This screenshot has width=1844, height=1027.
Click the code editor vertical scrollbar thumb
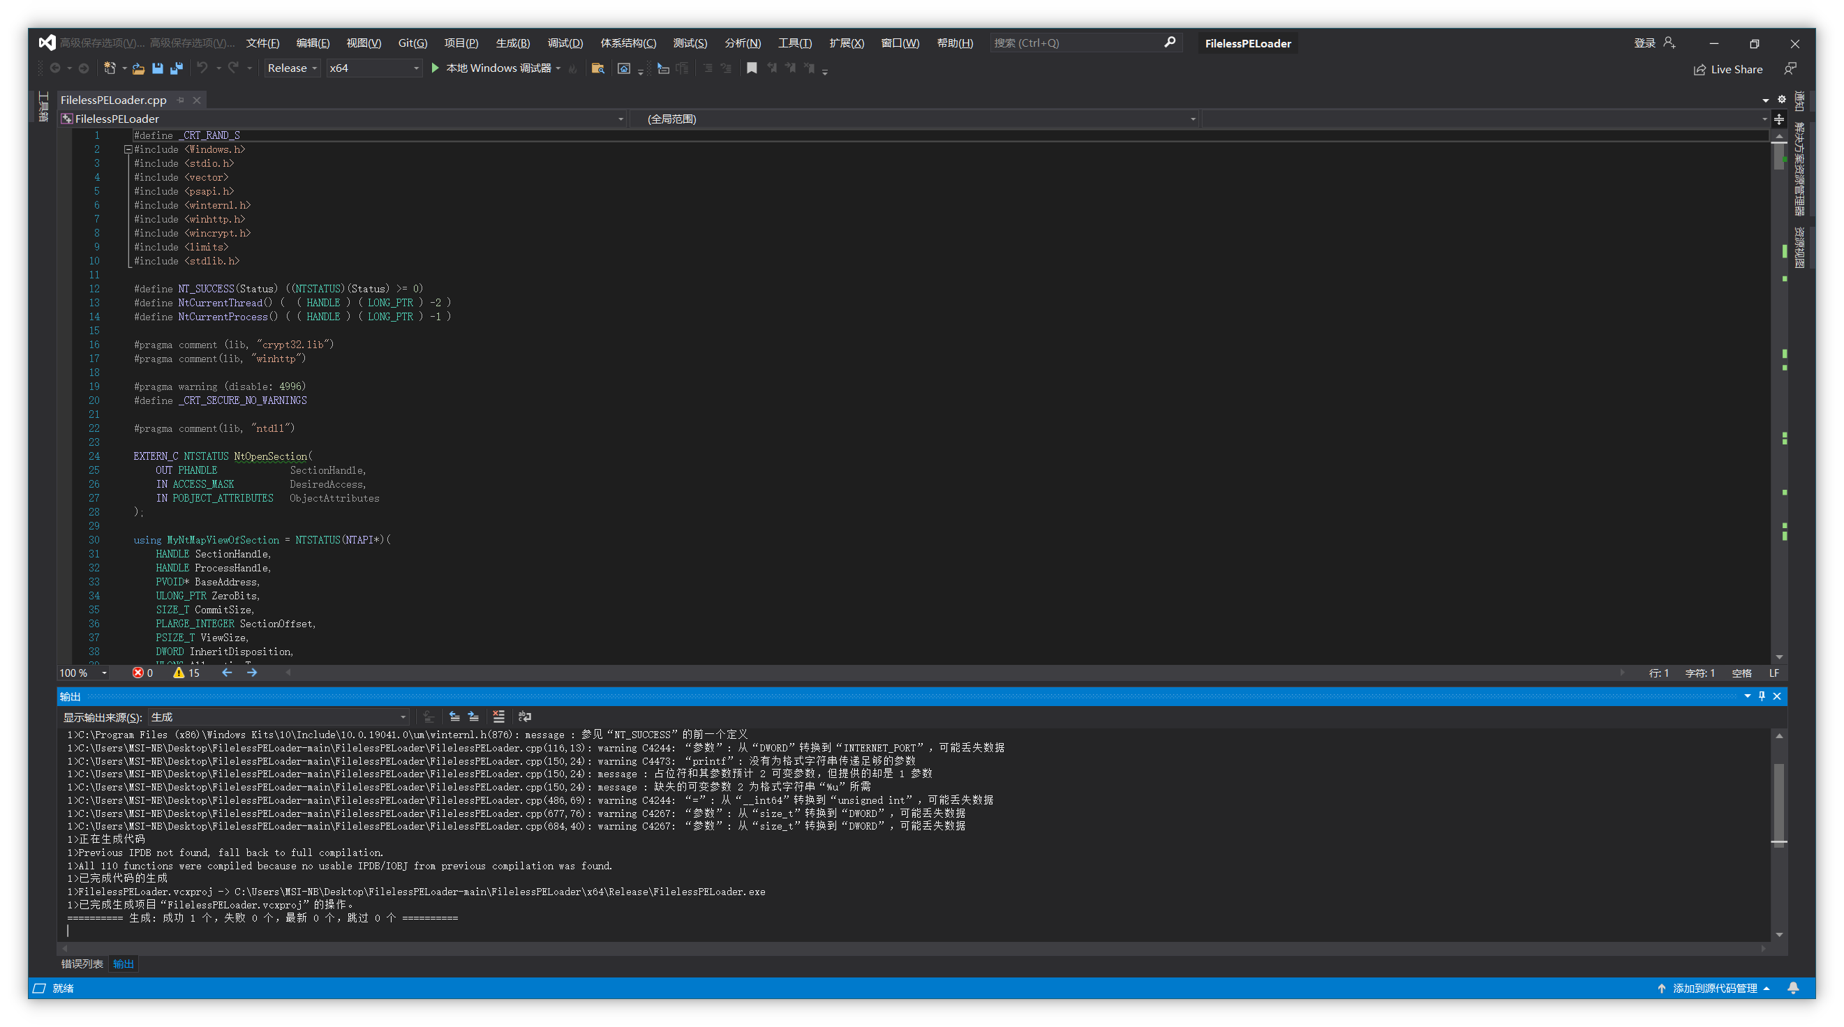[x=1778, y=156]
